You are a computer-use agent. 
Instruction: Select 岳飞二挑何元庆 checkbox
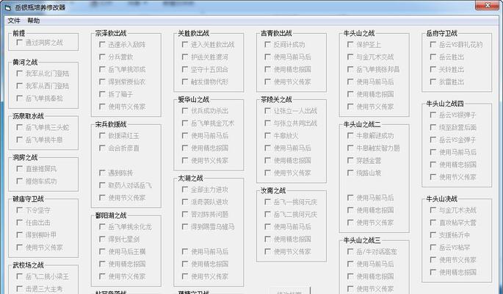click(x=267, y=215)
